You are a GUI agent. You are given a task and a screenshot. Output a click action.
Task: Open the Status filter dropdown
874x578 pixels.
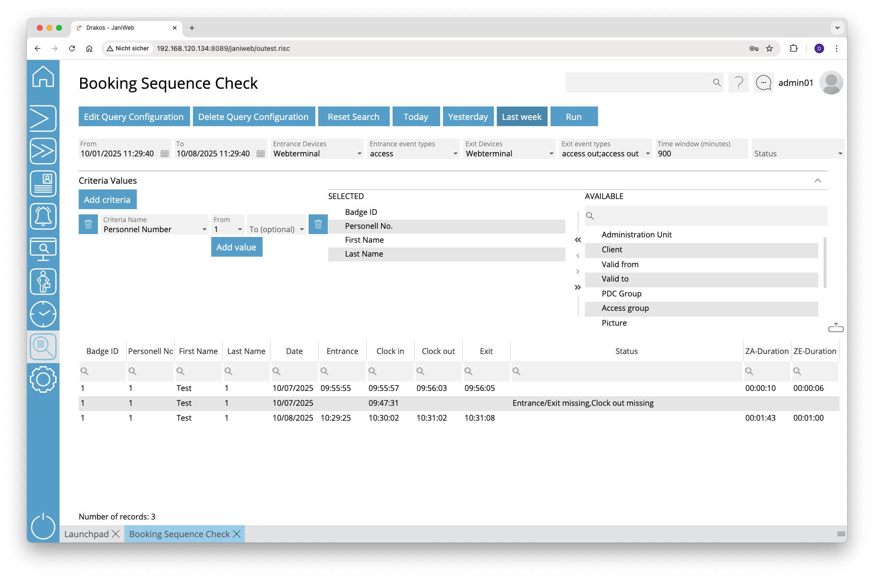click(x=840, y=154)
